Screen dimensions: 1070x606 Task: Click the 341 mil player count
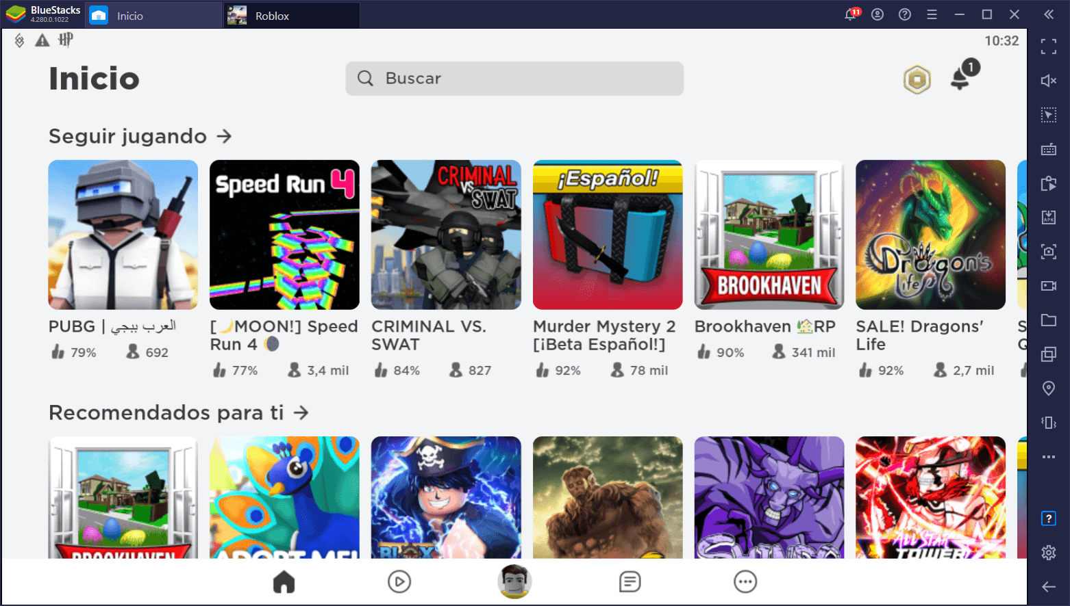pos(813,352)
